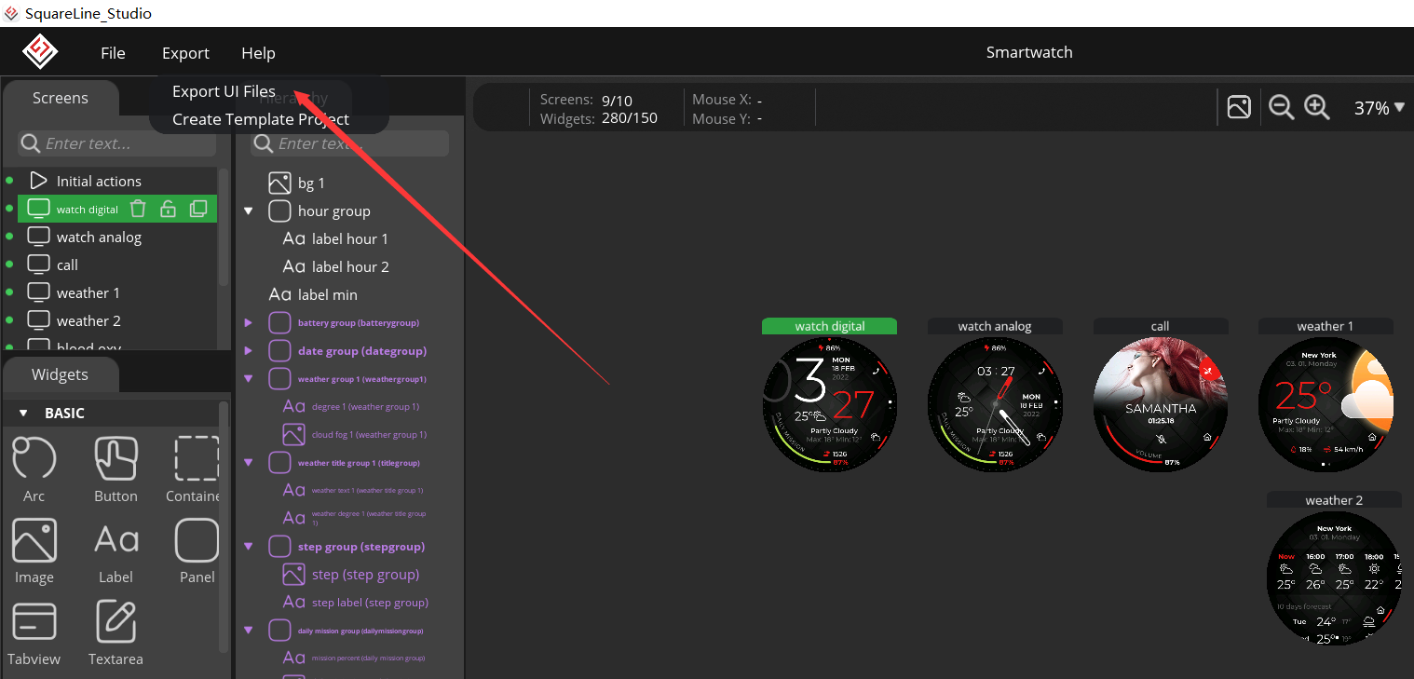Select weather text 1 in hierarchy
Viewport: 1414px width, 679px height.
[353, 490]
